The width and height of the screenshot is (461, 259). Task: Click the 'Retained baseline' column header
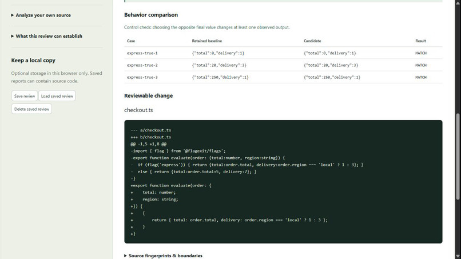[x=207, y=41]
